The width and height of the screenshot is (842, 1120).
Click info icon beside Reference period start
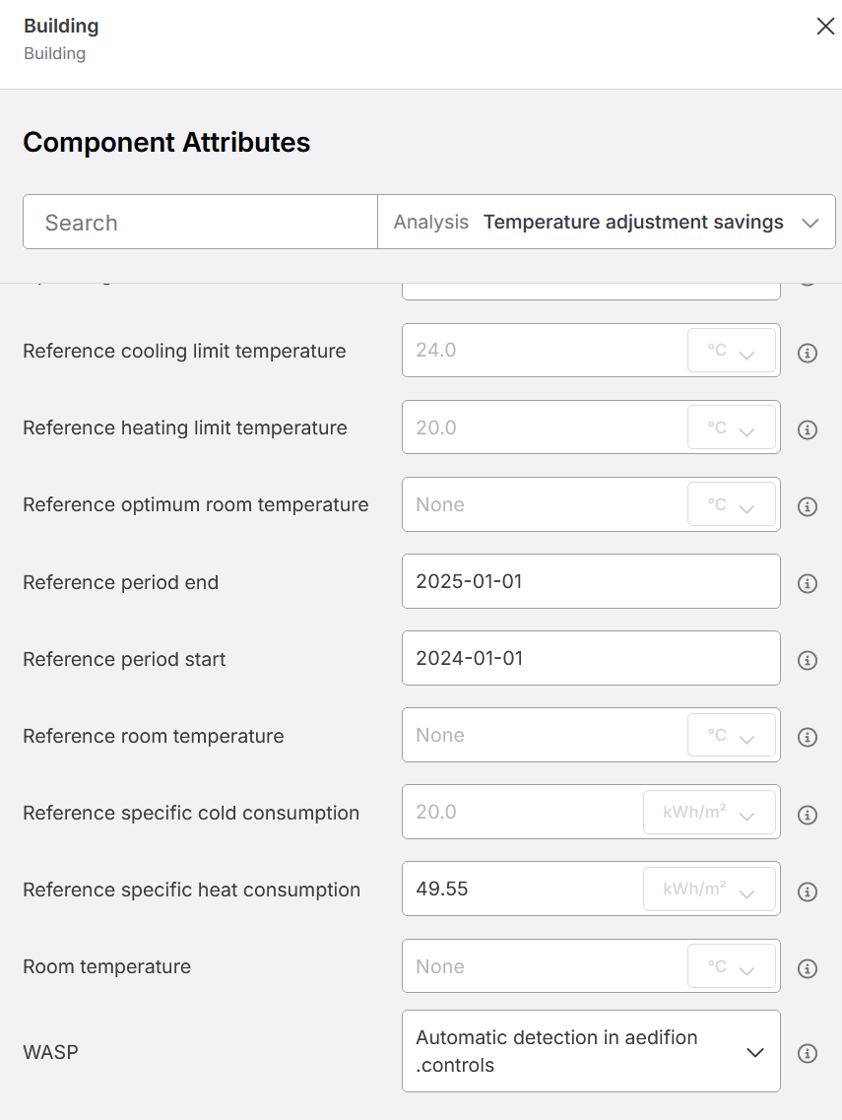[807, 660]
